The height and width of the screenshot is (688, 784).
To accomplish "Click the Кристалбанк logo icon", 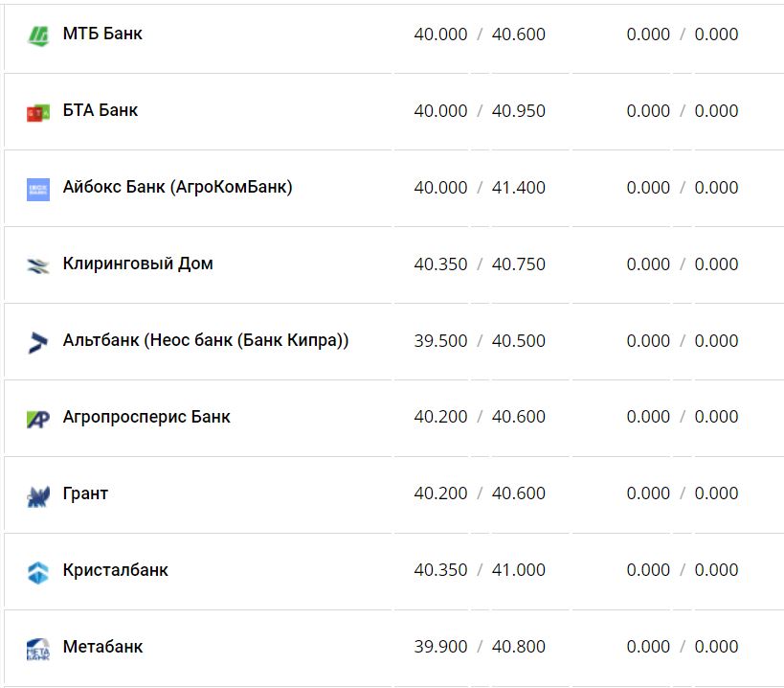I will click(x=38, y=572).
